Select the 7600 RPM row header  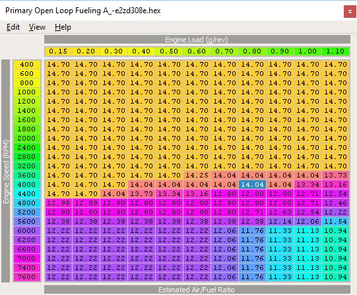tap(27, 277)
